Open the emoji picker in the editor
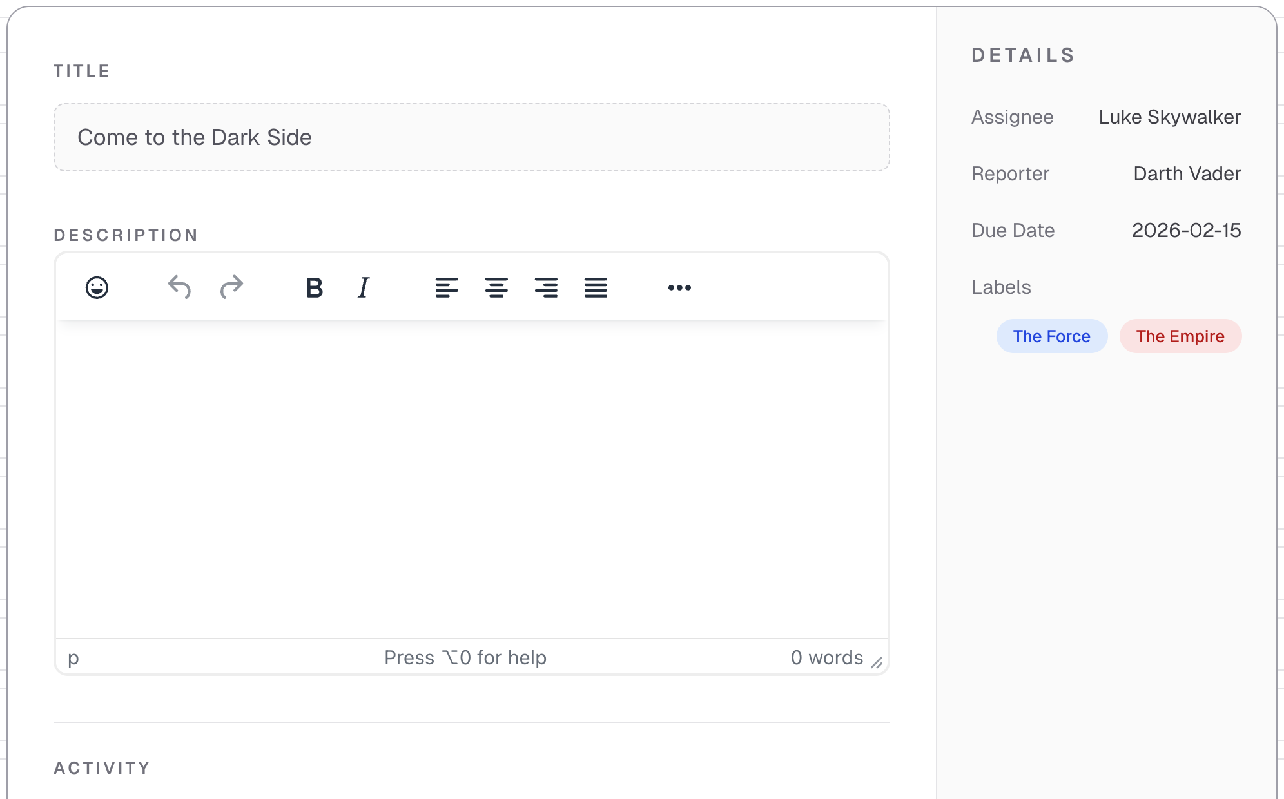Screen dimensions: 1284x799 (x=97, y=288)
